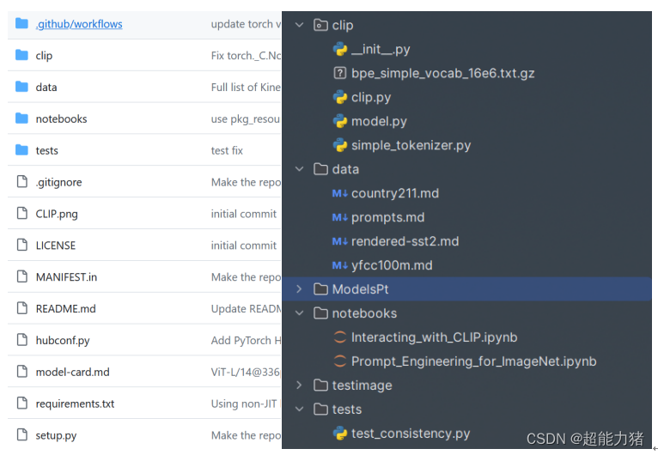
Task: Click folder icon beside .github/workflows
Action: point(21,23)
